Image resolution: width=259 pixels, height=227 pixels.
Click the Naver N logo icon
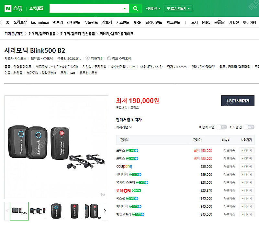[x=8, y=8]
